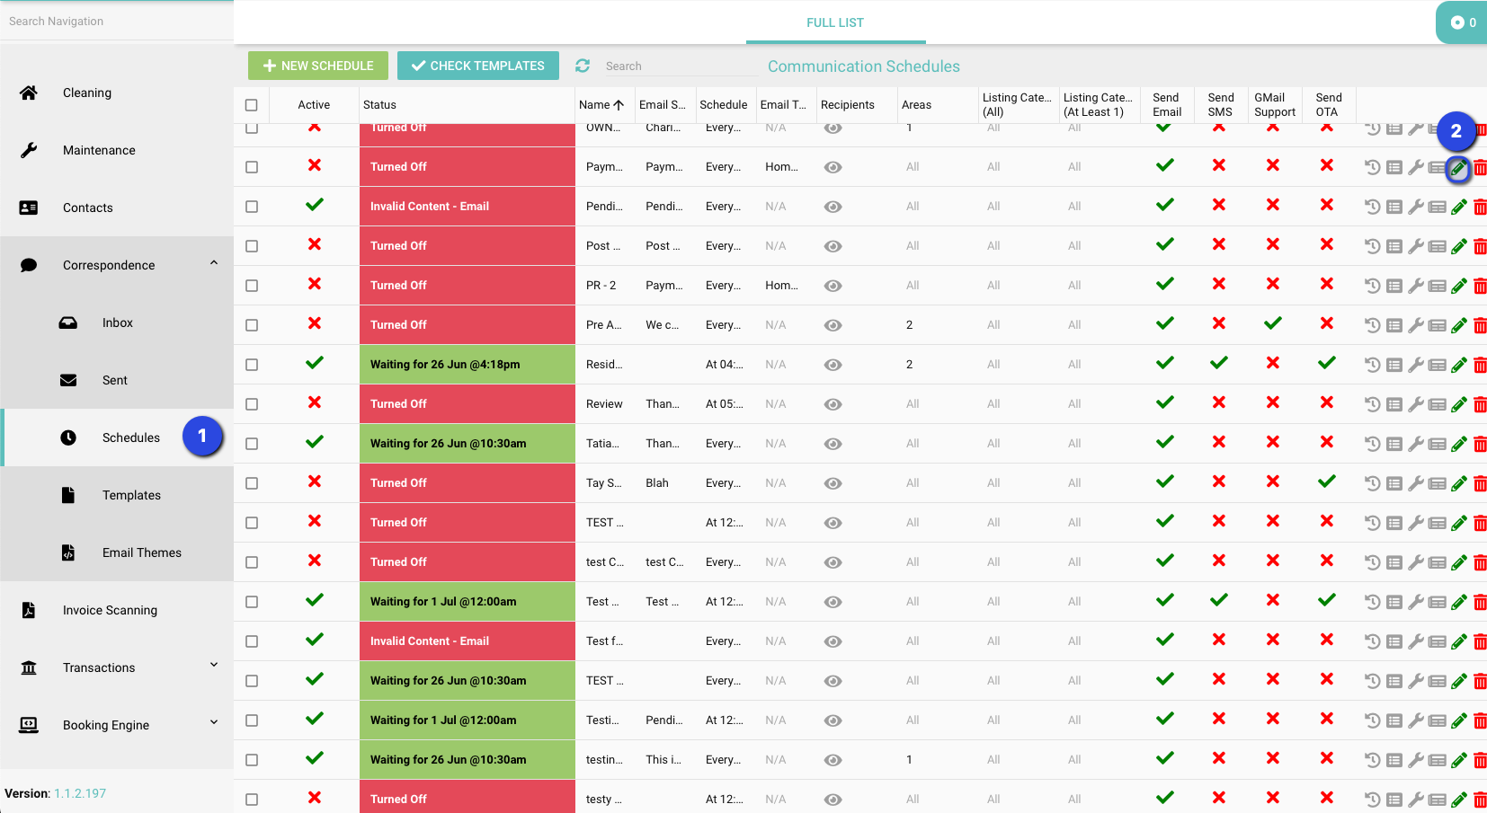
Task: Click the green edit pencil in the Payment schedule row
Action: tap(1458, 168)
